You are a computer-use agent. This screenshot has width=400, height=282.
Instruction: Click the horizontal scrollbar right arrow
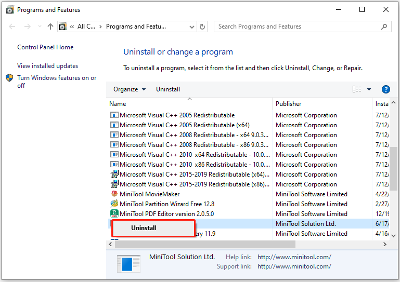385,245
